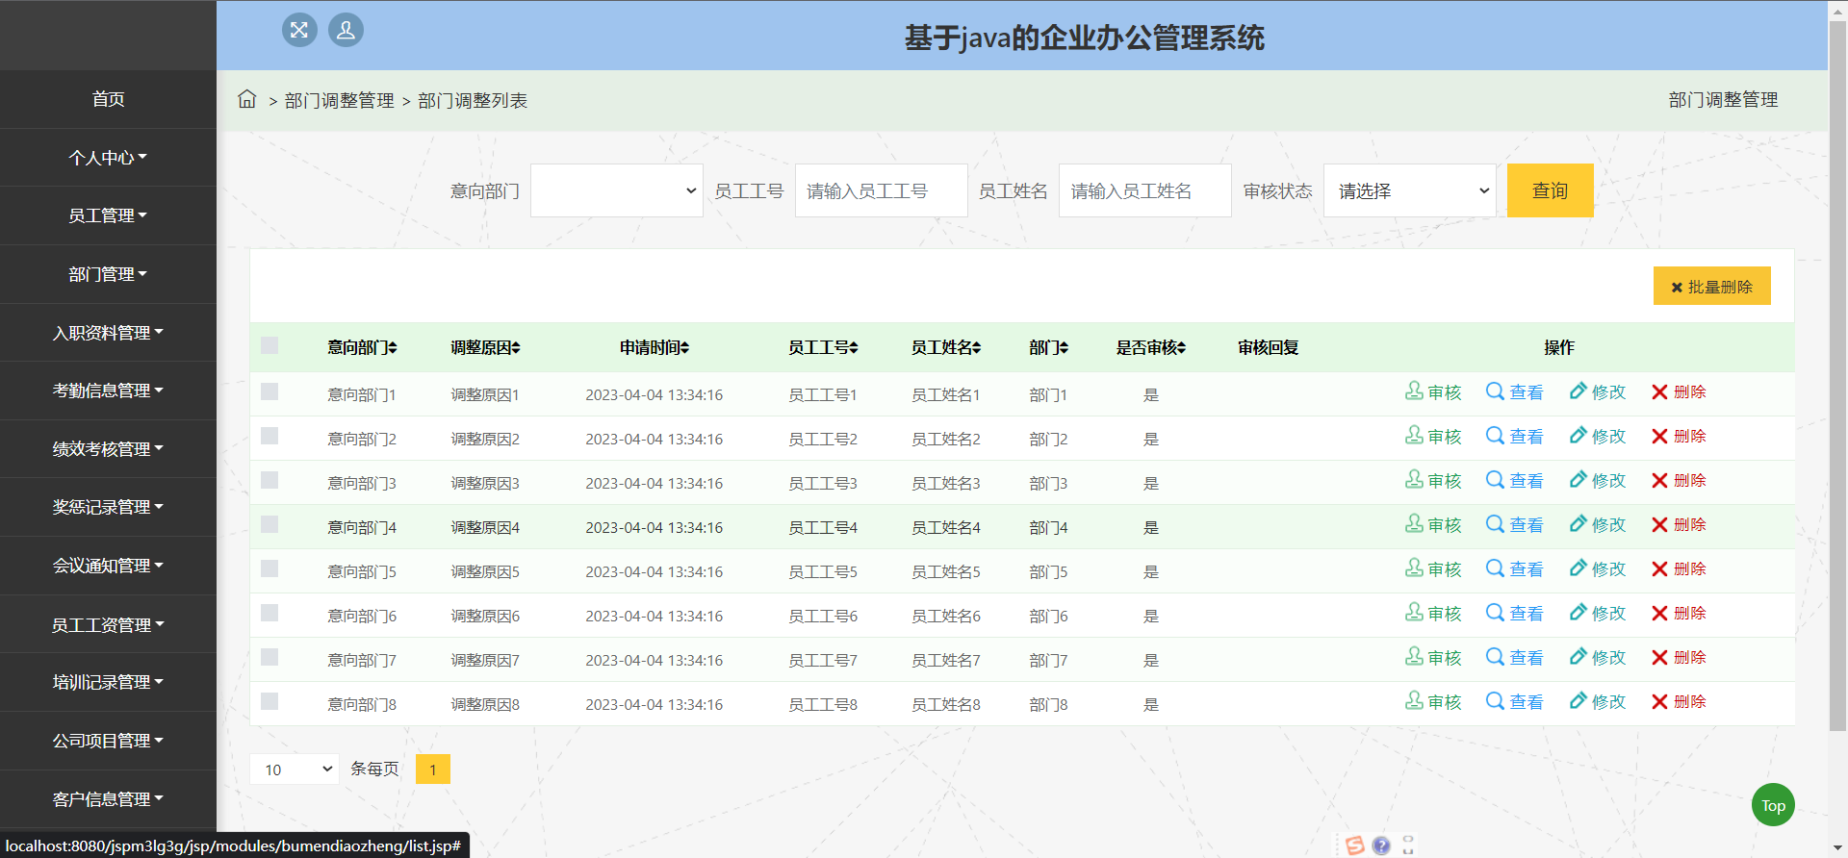Edit the row for 意向部门3
1848x858 pixels.
coord(1598,480)
